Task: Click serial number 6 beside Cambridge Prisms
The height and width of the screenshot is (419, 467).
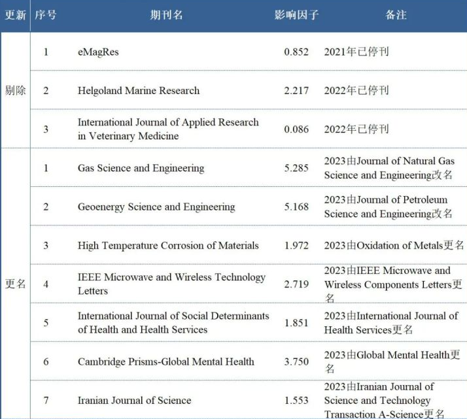Action: coord(46,361)
